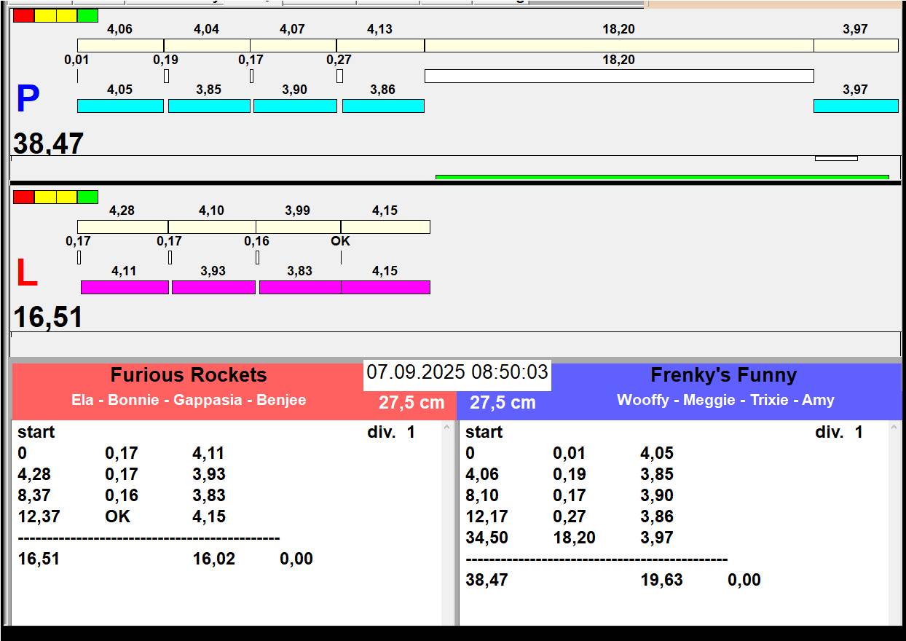Click the large 16,51 total time in lane L
906x641 pixels.
pyautogui.click(x=49, y=318)
